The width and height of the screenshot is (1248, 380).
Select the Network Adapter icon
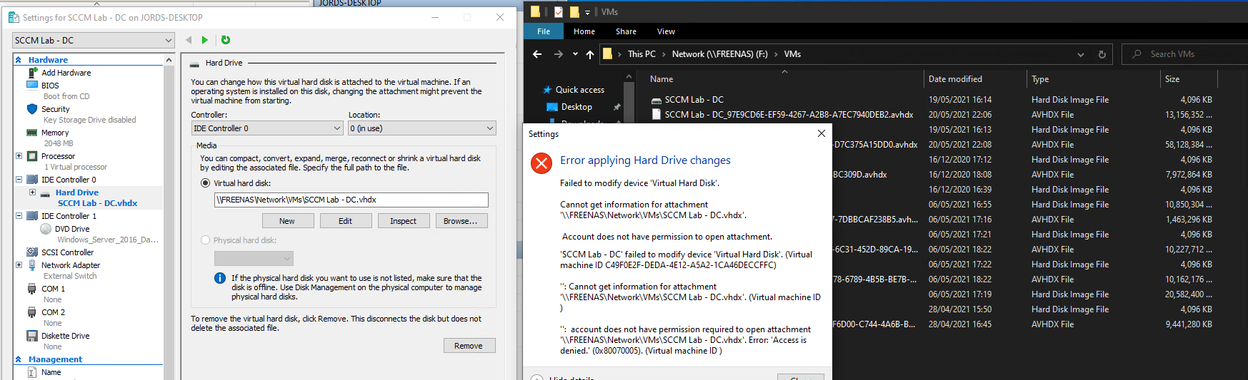tap(32, 265)
